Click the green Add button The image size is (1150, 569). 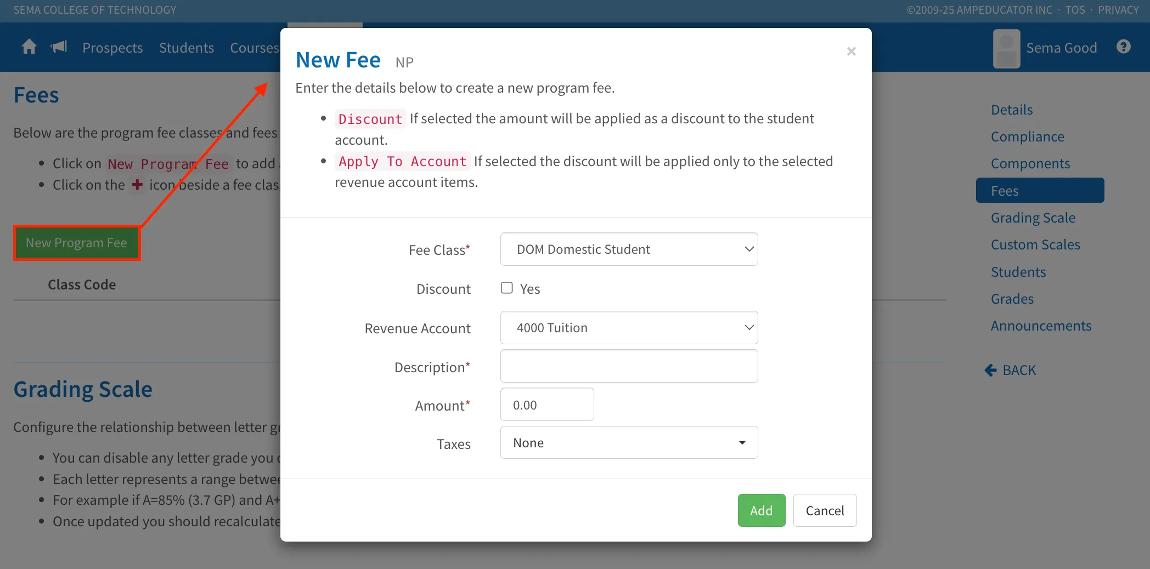point(761,510)
